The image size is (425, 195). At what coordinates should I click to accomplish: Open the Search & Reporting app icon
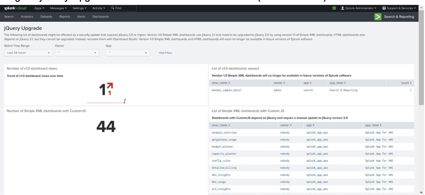tap(378, 17)
